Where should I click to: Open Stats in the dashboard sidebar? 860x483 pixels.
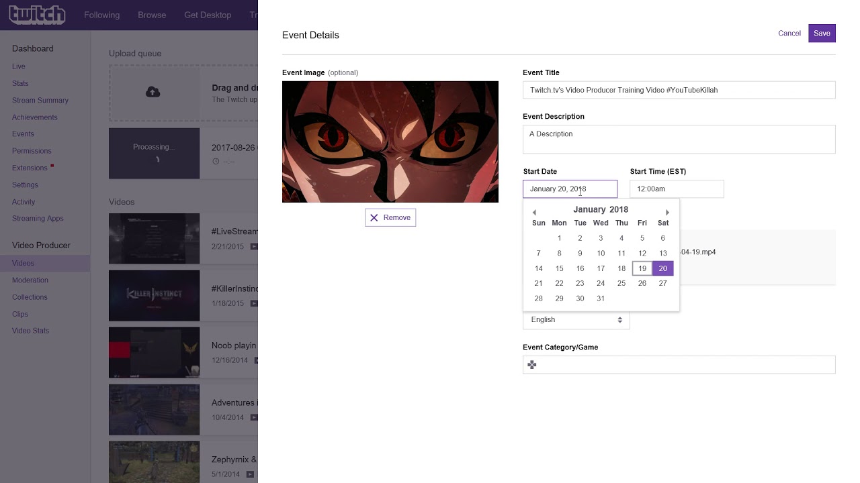click(20, 83)
